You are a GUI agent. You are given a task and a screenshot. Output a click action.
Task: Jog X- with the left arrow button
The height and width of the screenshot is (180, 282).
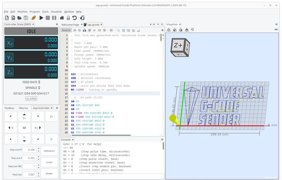click(11, 127)
